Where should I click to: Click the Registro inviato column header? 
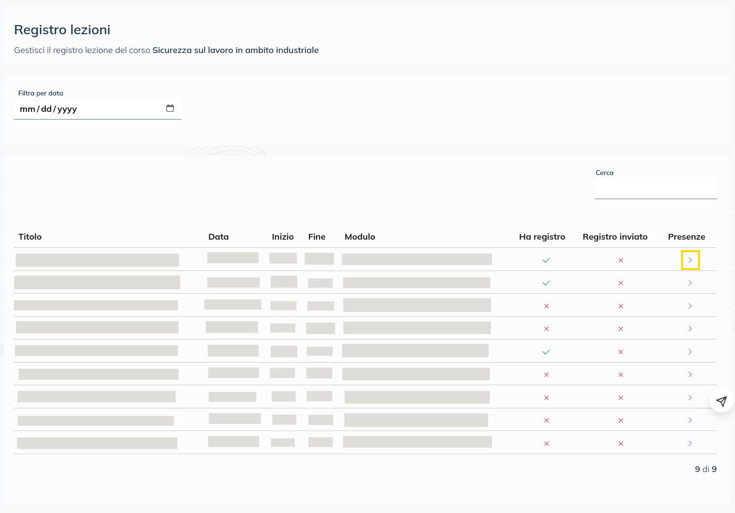pos(615,237)
